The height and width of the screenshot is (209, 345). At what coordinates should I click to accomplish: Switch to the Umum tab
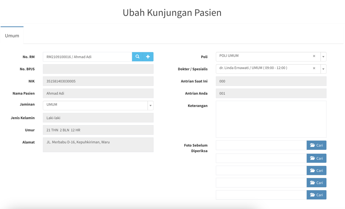coord(12,36)
